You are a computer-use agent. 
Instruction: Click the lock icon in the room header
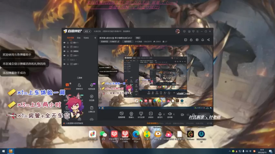[x=191, y=40]
